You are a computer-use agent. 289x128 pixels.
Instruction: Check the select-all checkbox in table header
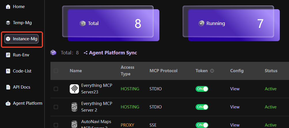tap(56, 71)
